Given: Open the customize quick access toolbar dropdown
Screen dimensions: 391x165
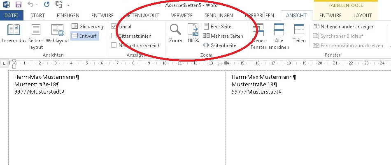Looking at the screenshot, I should [x=68, y=5].
